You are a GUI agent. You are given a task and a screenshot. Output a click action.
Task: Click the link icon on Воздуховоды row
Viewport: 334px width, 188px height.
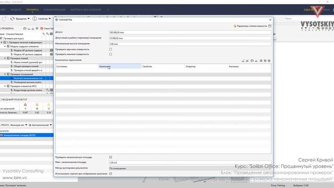click(x=47, y=90)
